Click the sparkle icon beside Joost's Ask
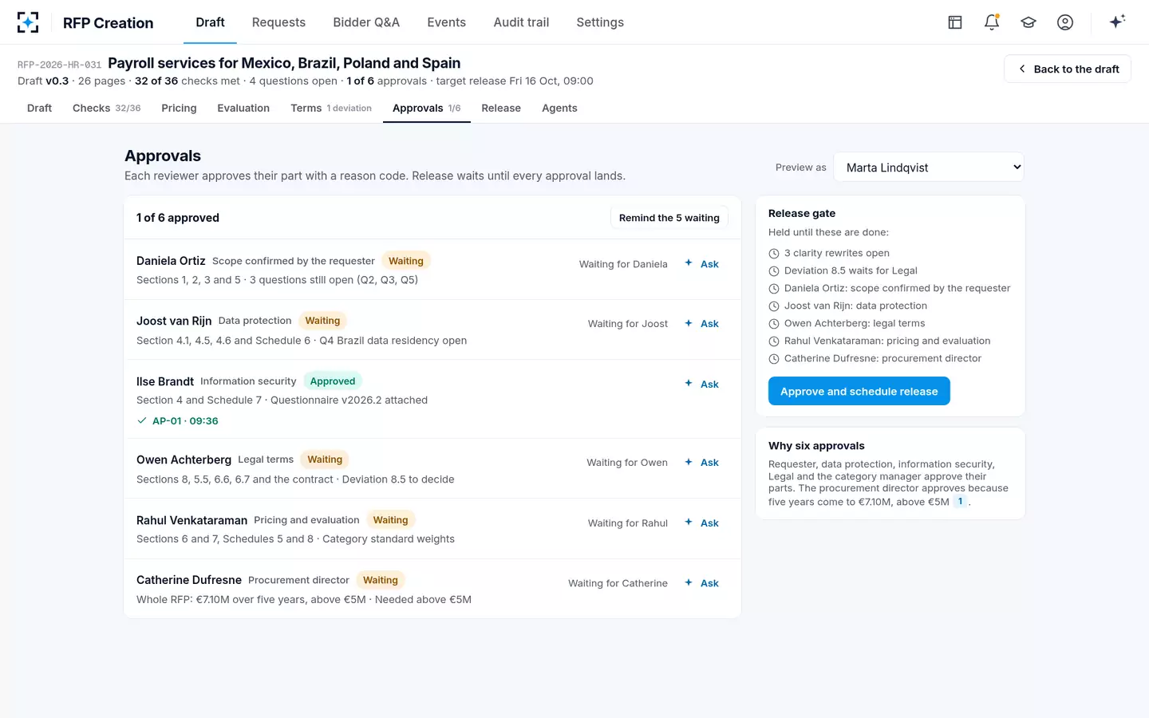The image size is (1149, 718). point(689,323)
